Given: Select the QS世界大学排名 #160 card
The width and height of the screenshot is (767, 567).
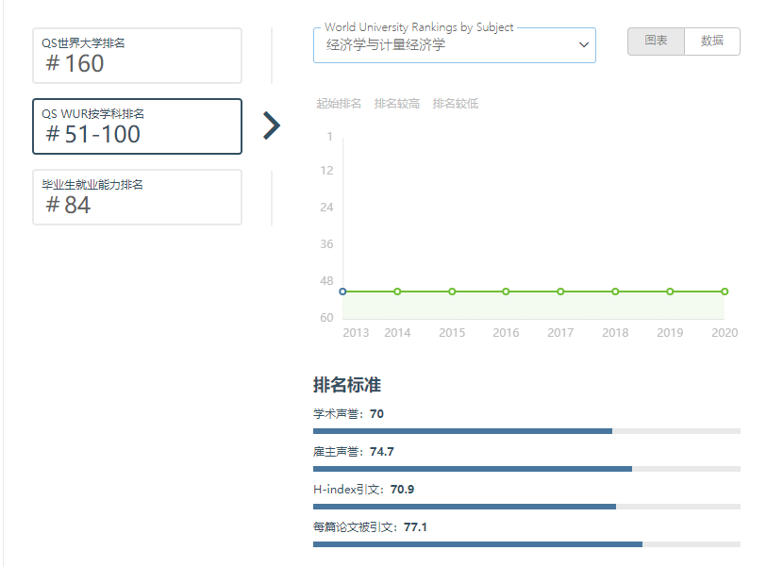Looking at the screenshot, I should click(137, 56).
